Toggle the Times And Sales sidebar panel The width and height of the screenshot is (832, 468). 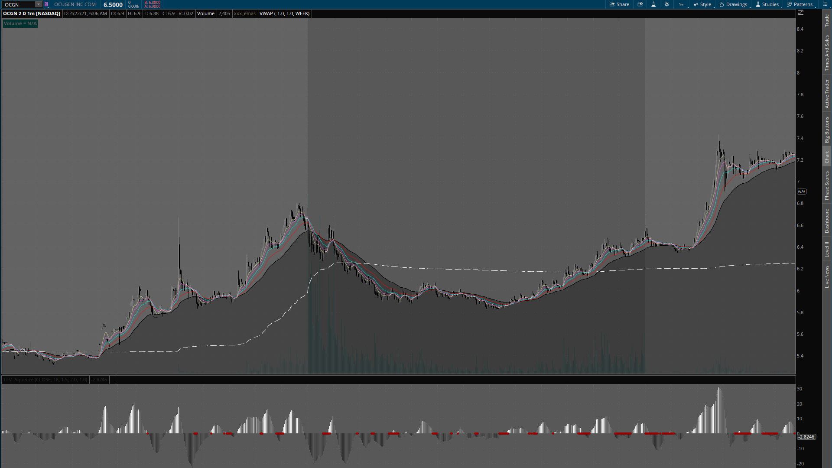click(x=827, y=53)
